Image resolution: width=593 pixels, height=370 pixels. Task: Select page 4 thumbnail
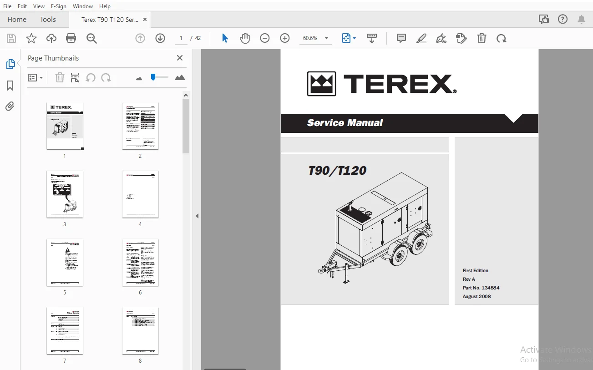[x=140, y=194]
